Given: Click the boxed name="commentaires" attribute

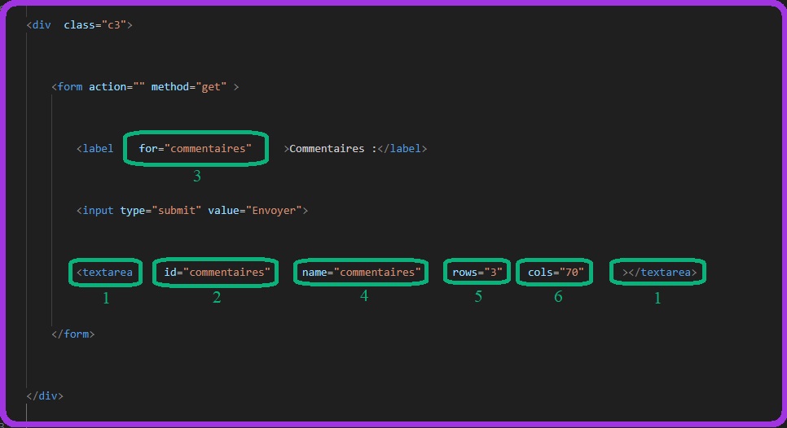Looking at the screenshot, I should [x=361, y=272].
